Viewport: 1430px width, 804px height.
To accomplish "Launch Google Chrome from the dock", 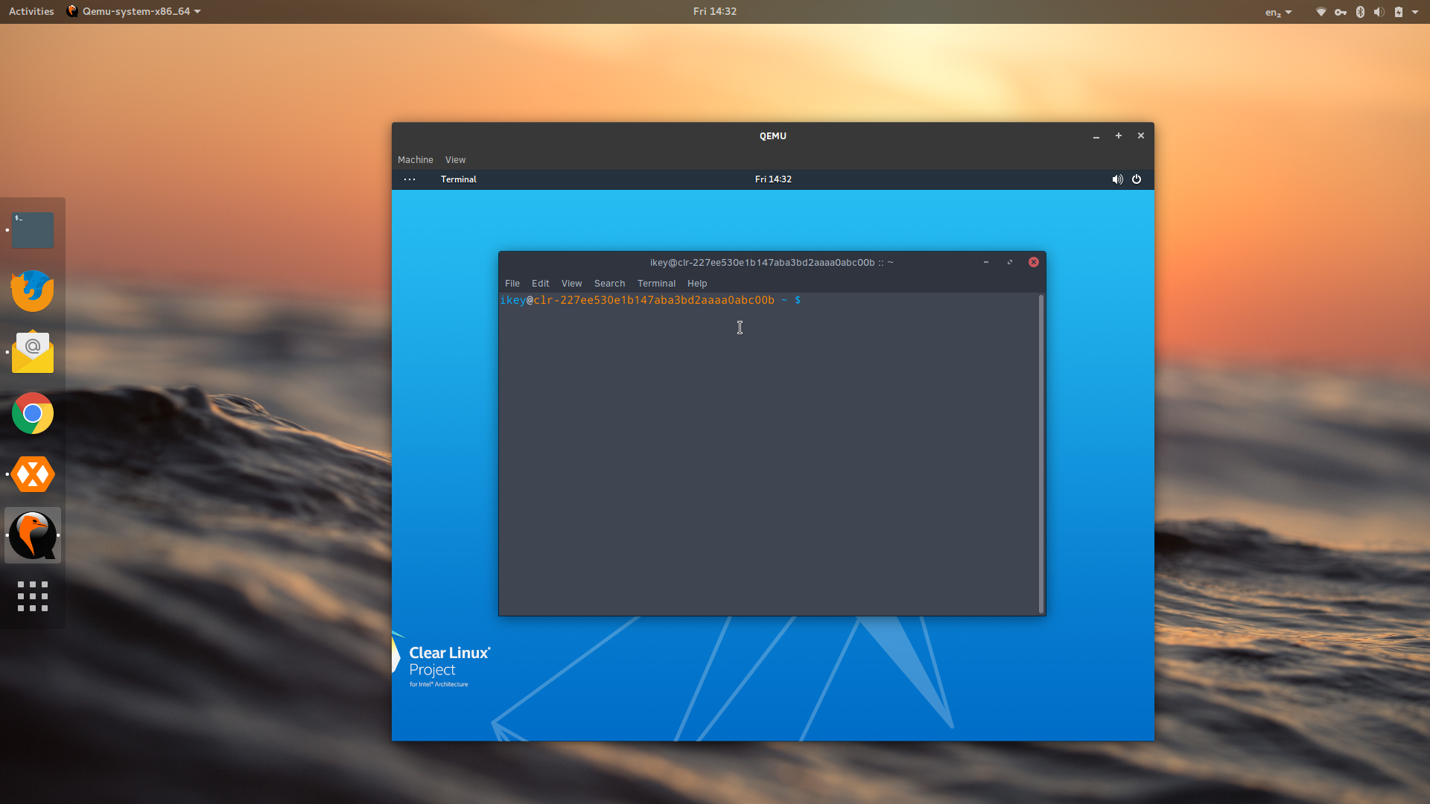I will 33,413.
